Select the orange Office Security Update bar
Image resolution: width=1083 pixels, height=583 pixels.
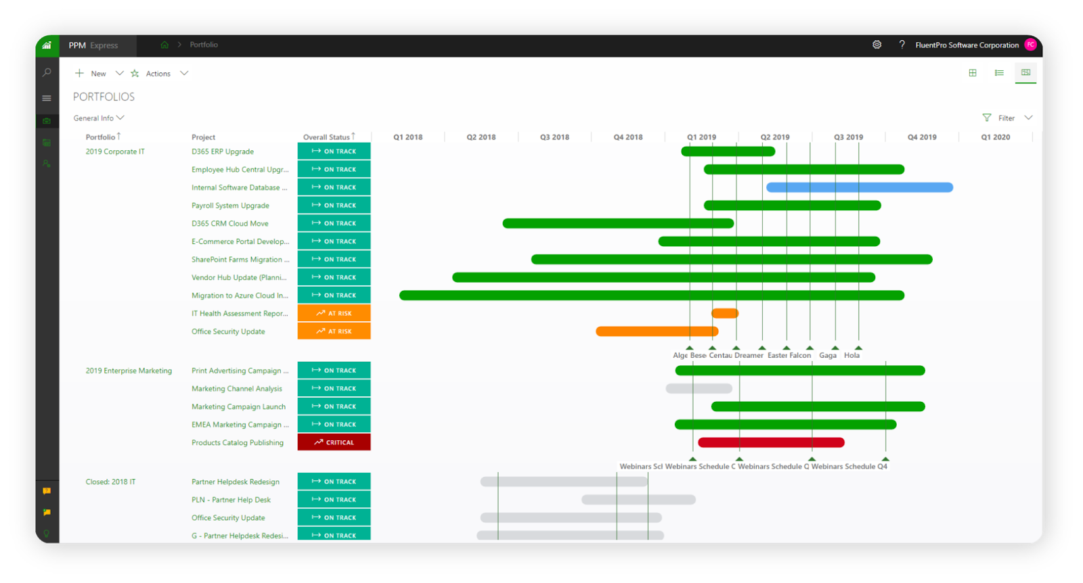(x=657, y=331)
